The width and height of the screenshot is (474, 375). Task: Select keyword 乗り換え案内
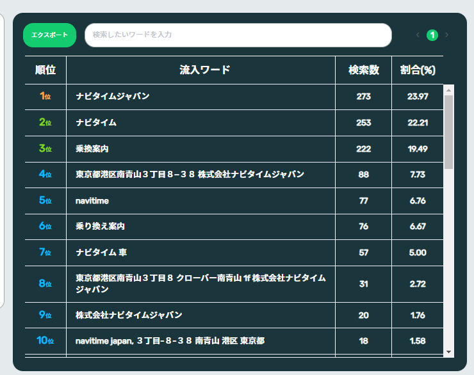100,227
